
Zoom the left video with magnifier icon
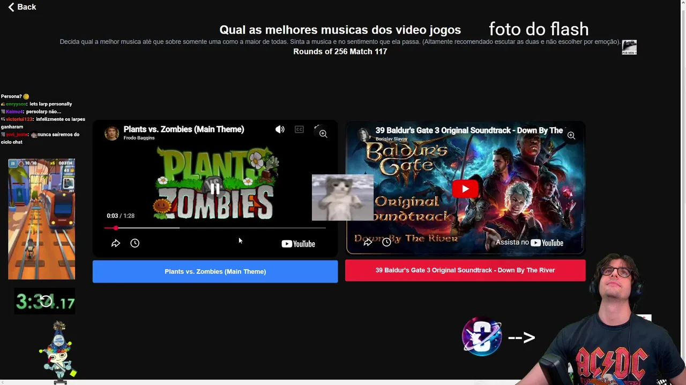(323, 134)
